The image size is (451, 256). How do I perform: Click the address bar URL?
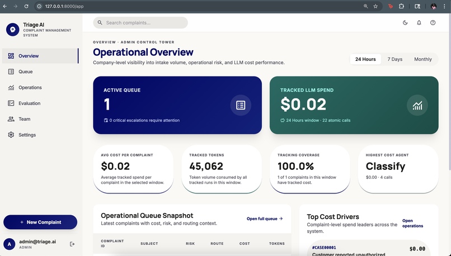[64, 6]
